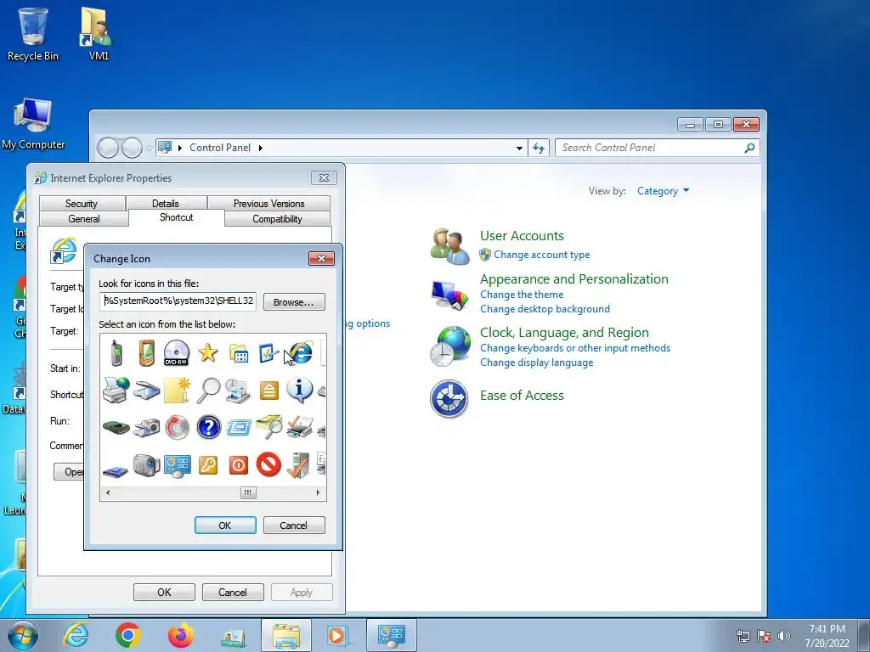Click Browse button in Change Icon dialog
Screen dimensions: 870x652
pos(293,302)
